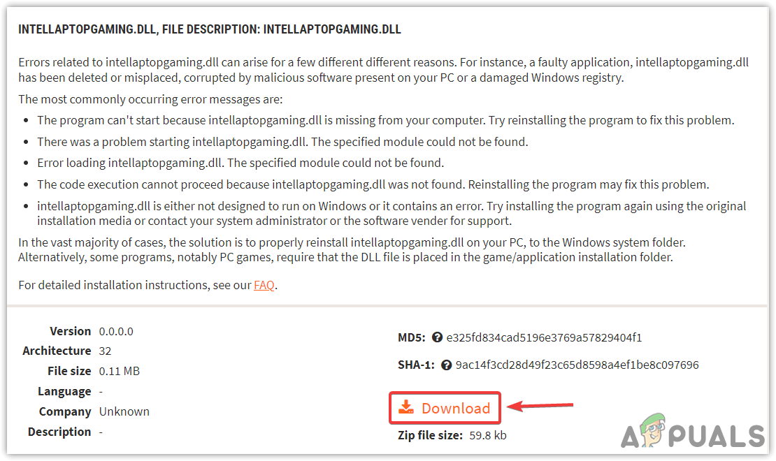Click the Architecture value 32

[x=106, y=351]
